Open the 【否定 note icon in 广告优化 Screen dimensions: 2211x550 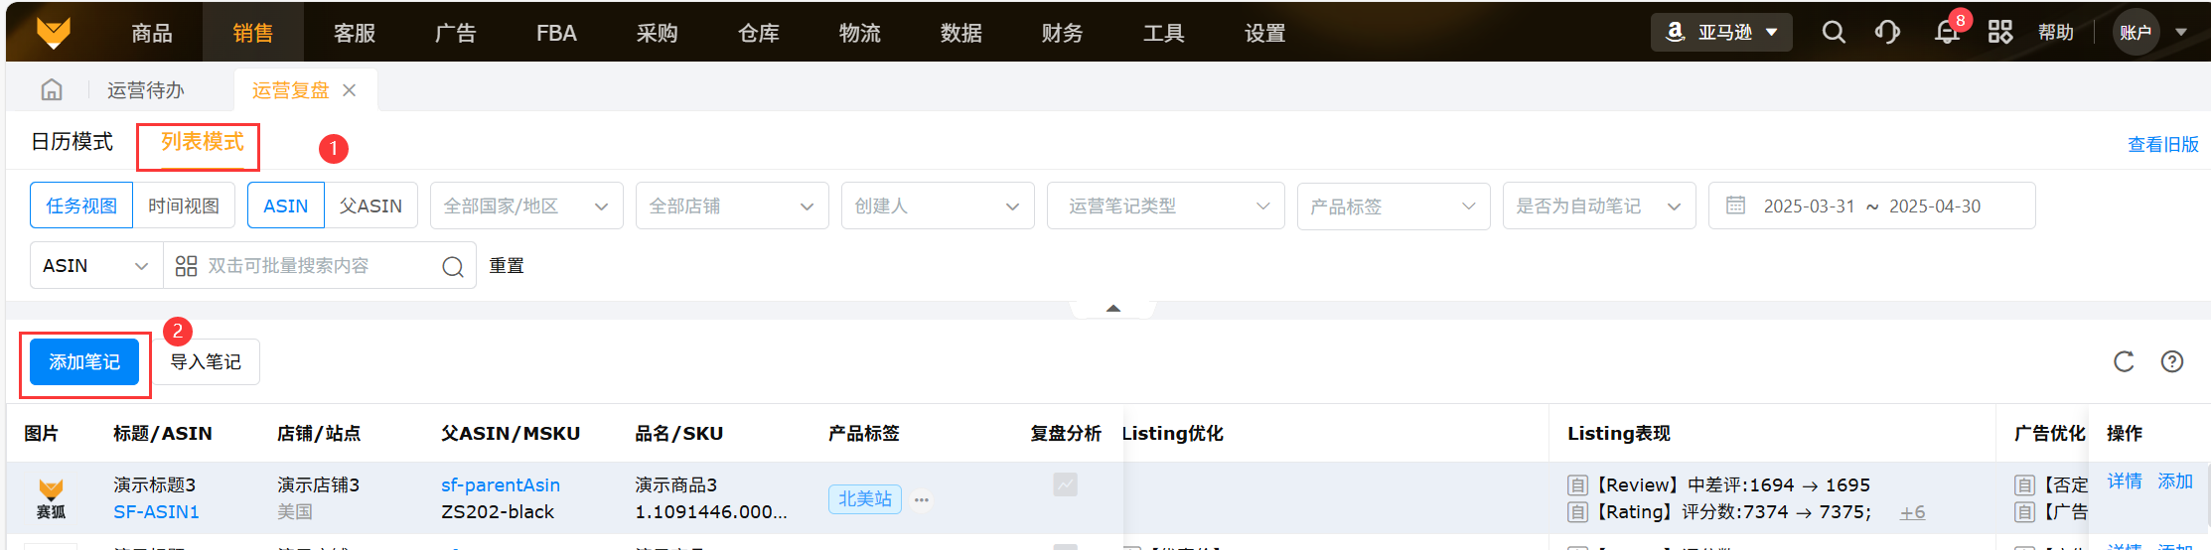(2024, 485)
